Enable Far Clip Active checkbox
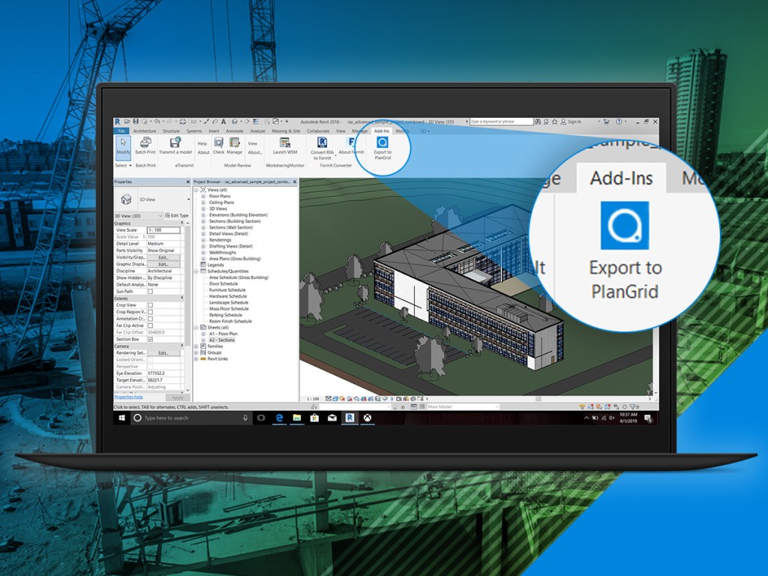Image resolution: width=768 pixels, height=576 pixels. click(150, 325)
